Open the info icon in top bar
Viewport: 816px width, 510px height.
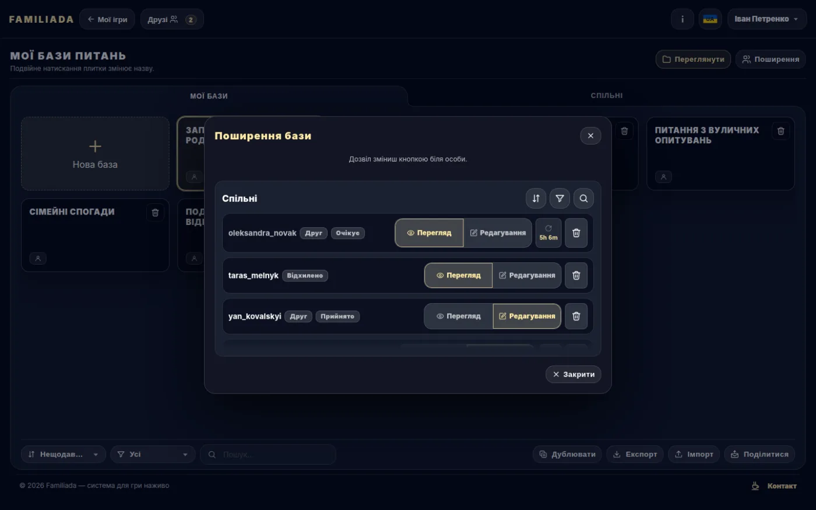click(x=683, y=19)
